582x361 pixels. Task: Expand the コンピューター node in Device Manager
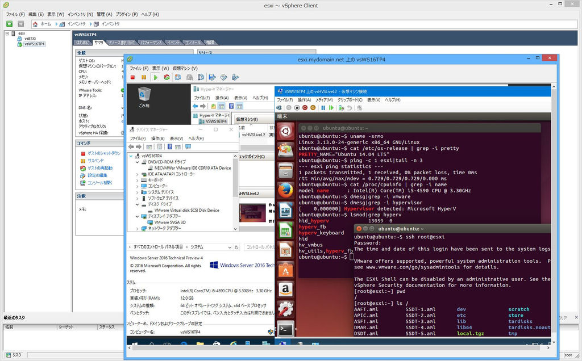pos(138,186)
